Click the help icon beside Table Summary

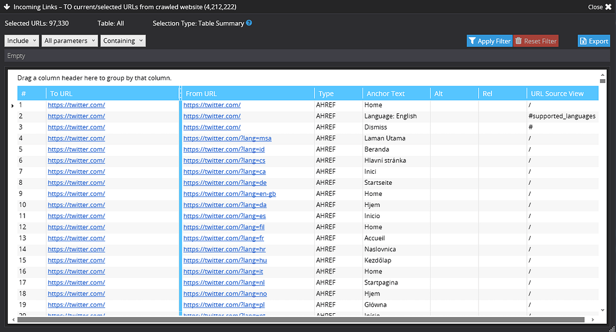249,23
